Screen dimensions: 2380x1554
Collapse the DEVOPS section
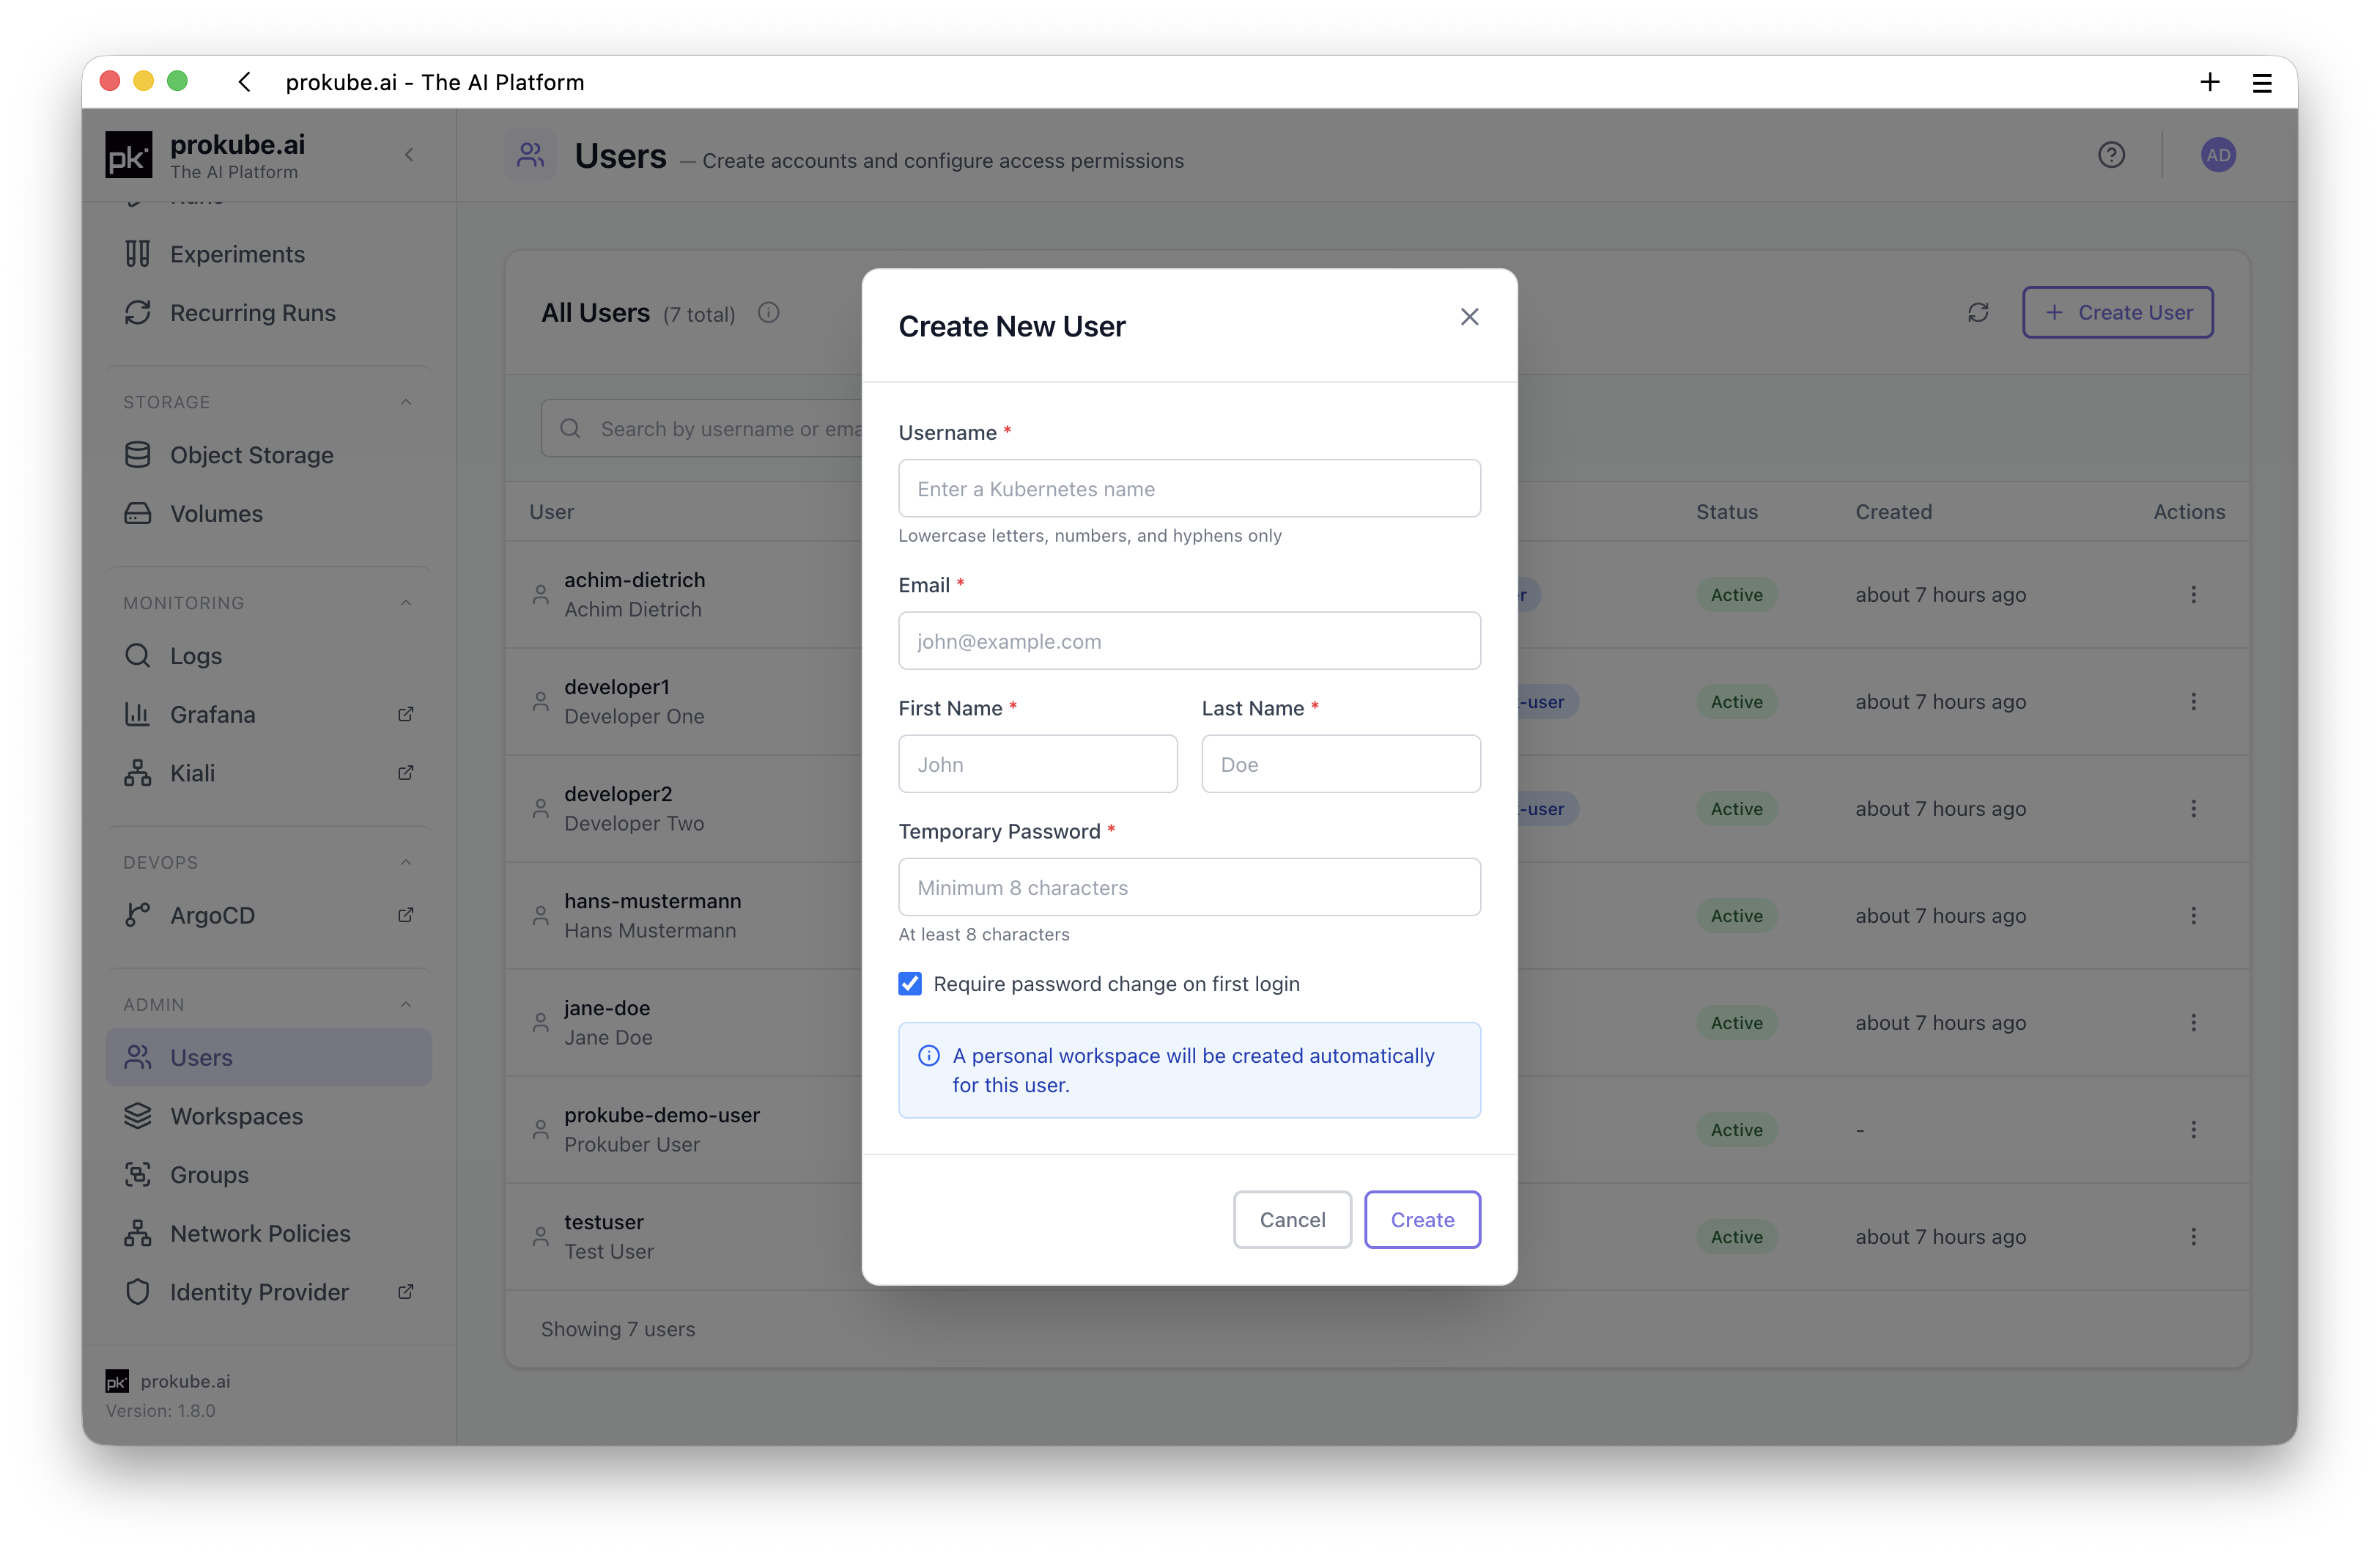pos(406,861)
